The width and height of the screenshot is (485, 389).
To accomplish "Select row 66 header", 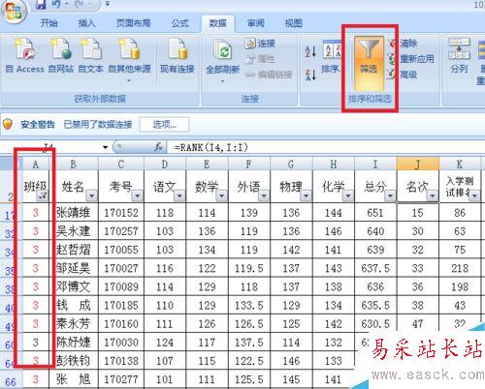I will click(11, 382).
